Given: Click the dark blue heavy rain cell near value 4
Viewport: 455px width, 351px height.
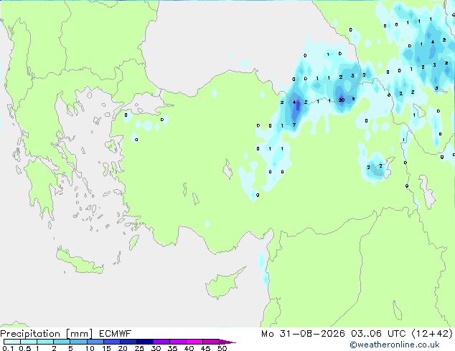Looking at the screenshot, I should point(297,109).
